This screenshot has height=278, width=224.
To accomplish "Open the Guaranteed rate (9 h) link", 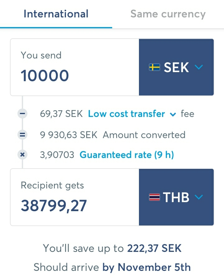I will (127, 155).
